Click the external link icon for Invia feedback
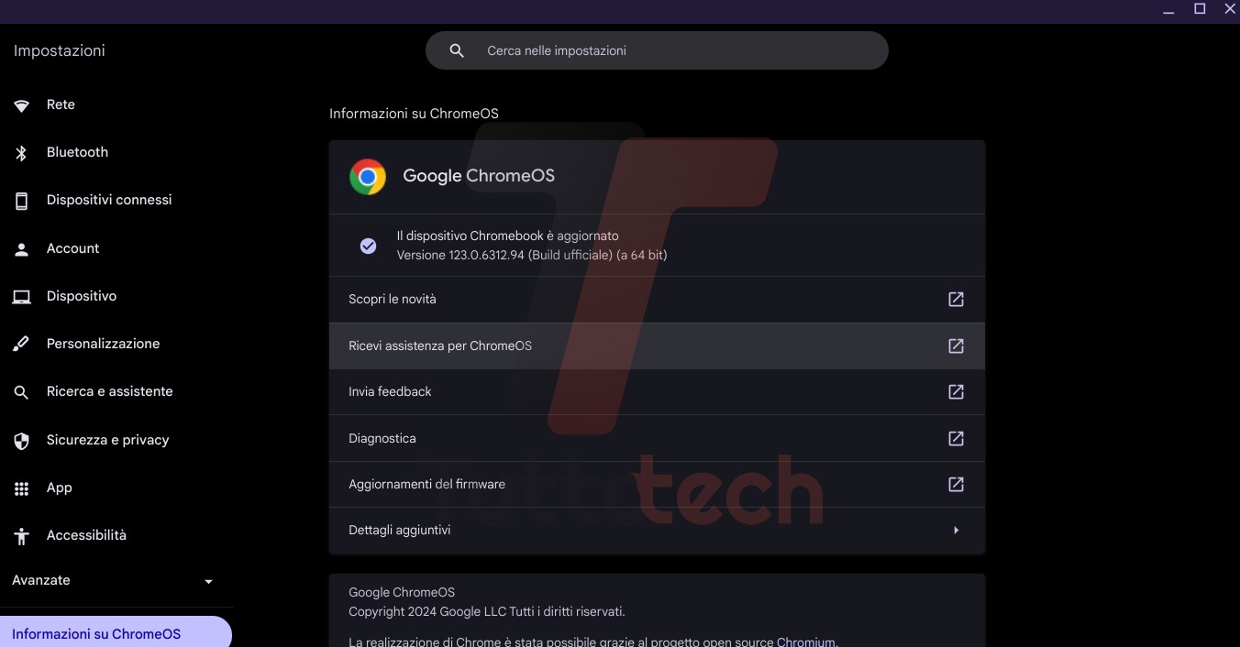Screen dimensions: 1240x647 956,391
